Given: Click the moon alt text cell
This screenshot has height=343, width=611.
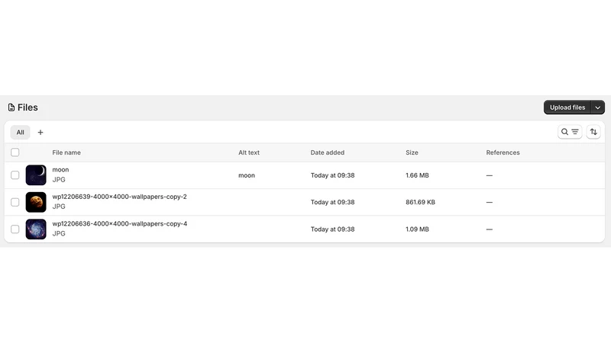Looking at the screenshot, I should tap(247, 175).
